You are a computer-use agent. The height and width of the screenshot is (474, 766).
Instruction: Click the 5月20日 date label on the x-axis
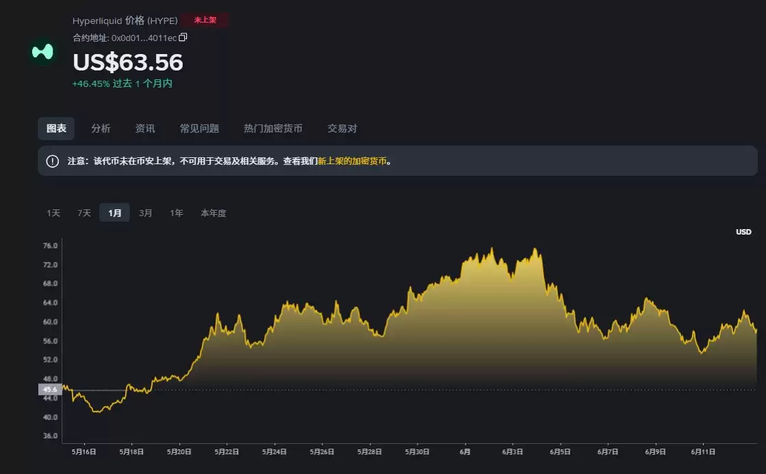(x=179, y=452)
